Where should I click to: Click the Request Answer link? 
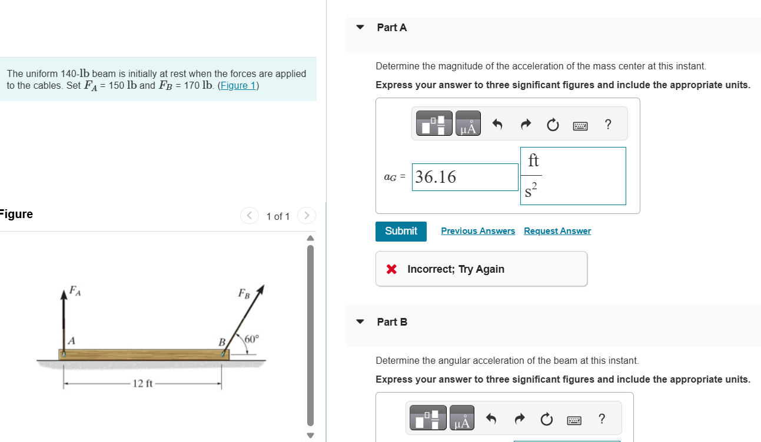pos(557,231)
